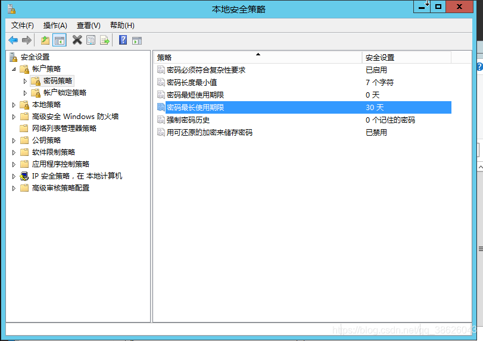This screenshot has height=341, width=483.
Task: Click the 已启用 value cell
Action: click(x=376, y=70)
